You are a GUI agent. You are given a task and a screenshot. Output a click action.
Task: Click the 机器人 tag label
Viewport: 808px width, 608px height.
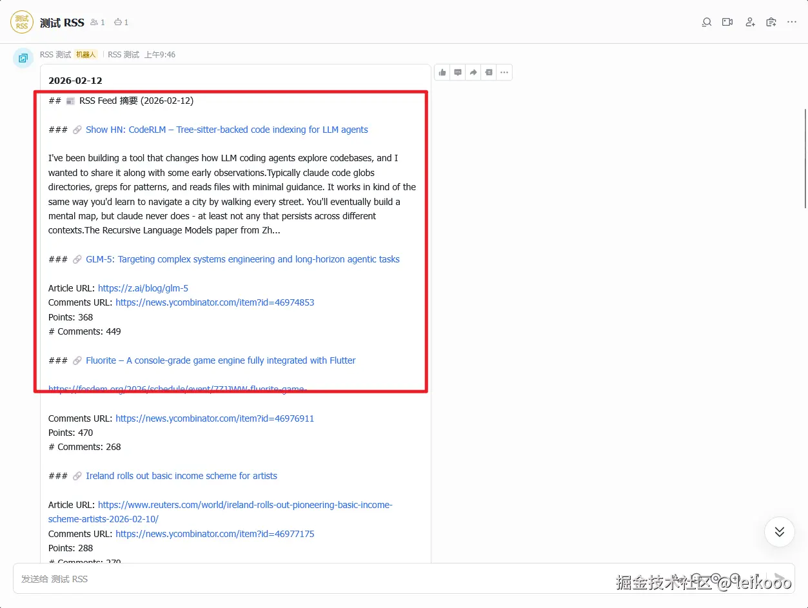tap(86, 55)
